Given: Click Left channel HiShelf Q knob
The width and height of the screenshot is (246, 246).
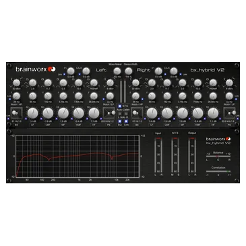Looking at the screenshot, I should [x=94, y=83].
